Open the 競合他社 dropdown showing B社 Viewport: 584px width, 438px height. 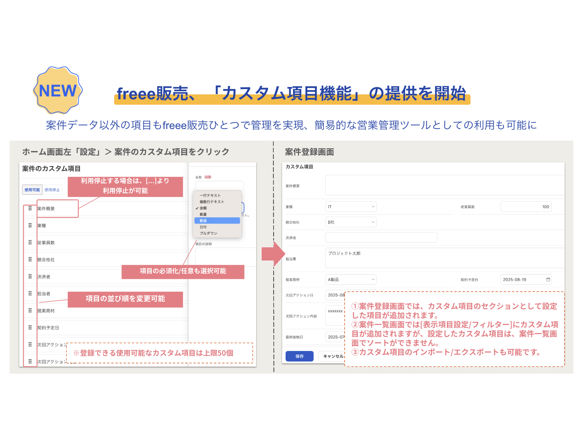(351, 222)
